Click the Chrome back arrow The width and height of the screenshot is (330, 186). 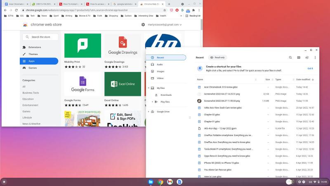(5, 10)
